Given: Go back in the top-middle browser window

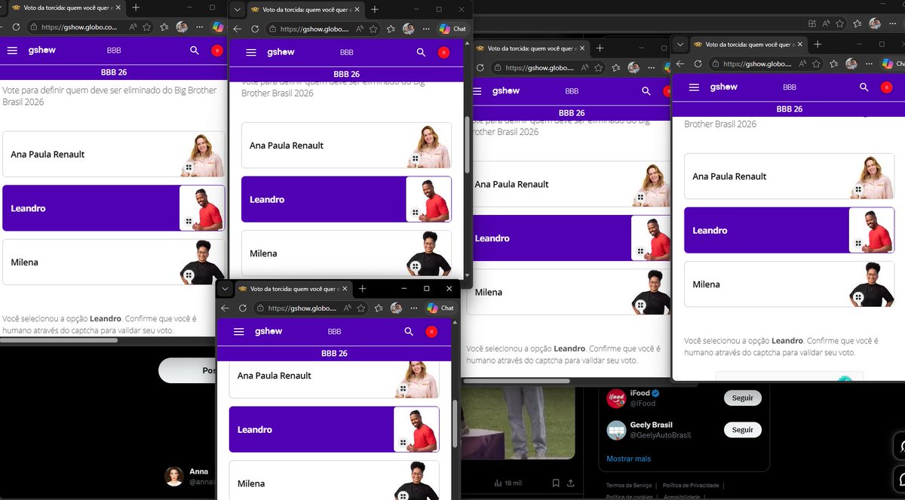Looking at the screenshot, I should pos(238,29).
